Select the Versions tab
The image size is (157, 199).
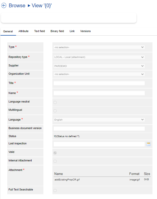tap(85, 31)
